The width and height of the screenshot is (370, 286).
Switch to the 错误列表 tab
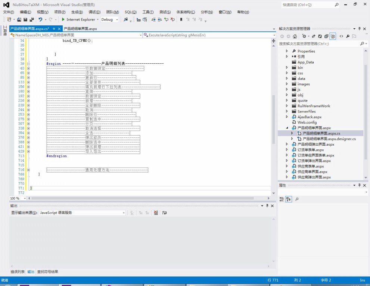point(18,271)
